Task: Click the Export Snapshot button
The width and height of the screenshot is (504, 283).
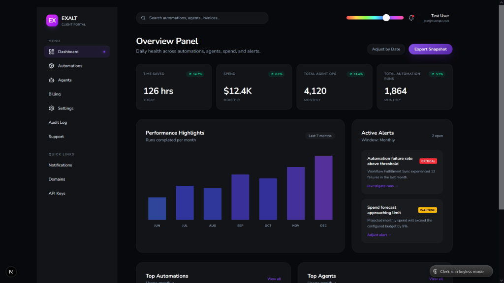Action: click(x=430, y=49)
